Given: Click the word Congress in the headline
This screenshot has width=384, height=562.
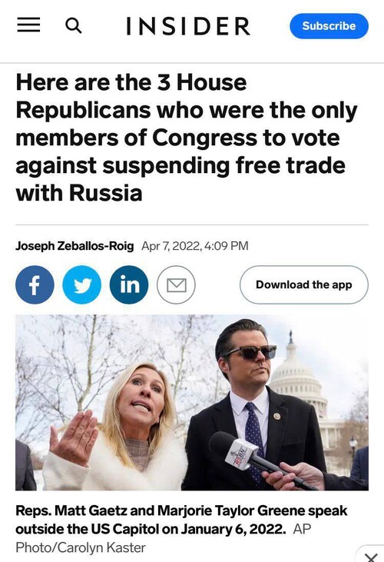Looking at the screenshot, I should point(205,138).
